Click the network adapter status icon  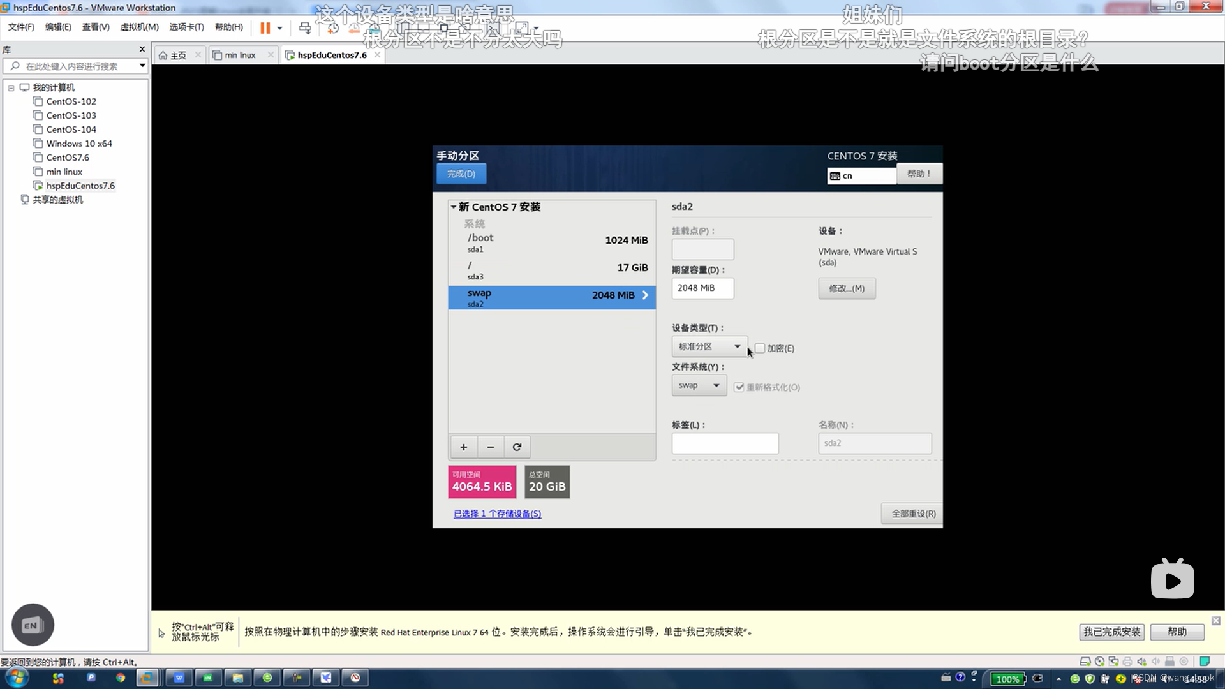1113,662
